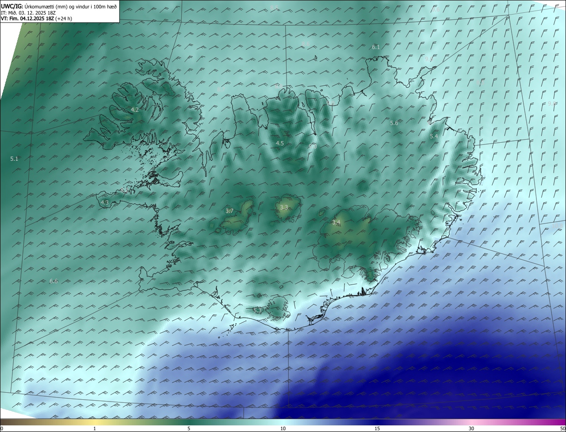Click the 3.4 value label
This screenshot has width=566, height=432.
[x=336, y=222]
